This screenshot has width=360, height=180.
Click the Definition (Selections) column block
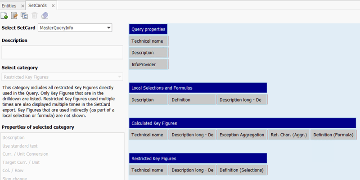coord(242,170)
